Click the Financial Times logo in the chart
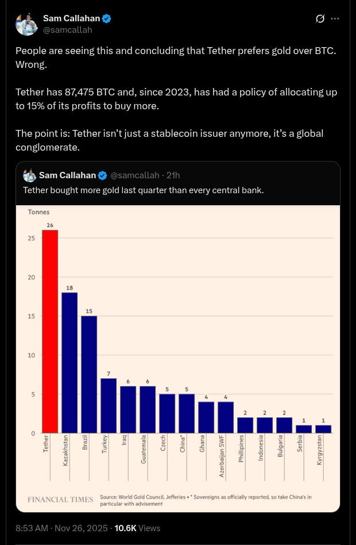This screenshot has width=356, height=545. pyautogui.click(x=60, y=500)
